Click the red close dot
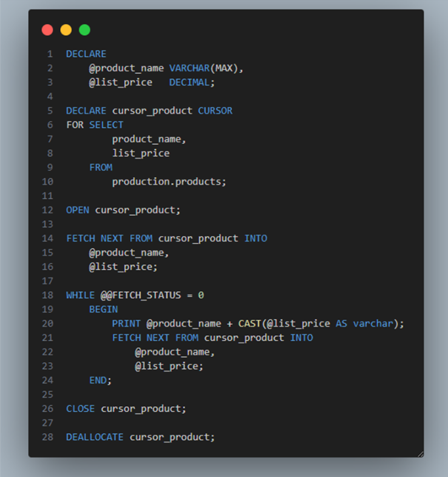 coord(47,30)
